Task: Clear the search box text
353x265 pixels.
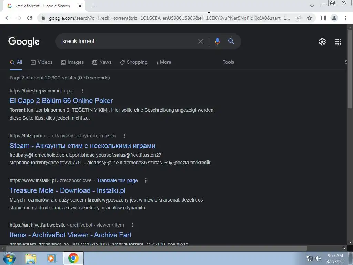Action: pyautogui.click(x=200, y=41)
